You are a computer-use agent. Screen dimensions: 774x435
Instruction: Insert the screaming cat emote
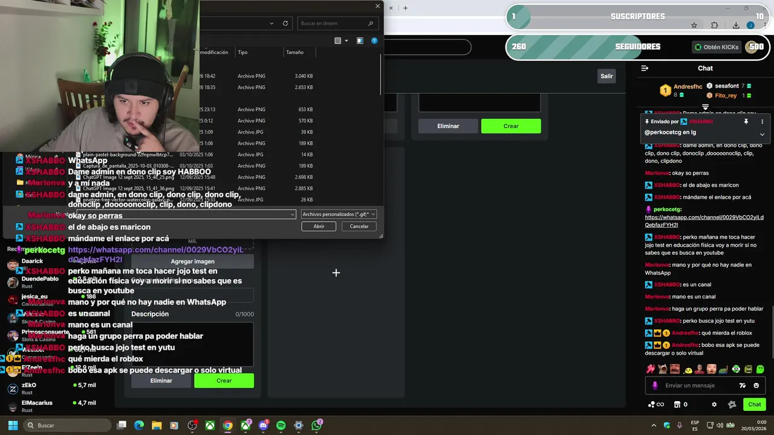tap(663, 369)
